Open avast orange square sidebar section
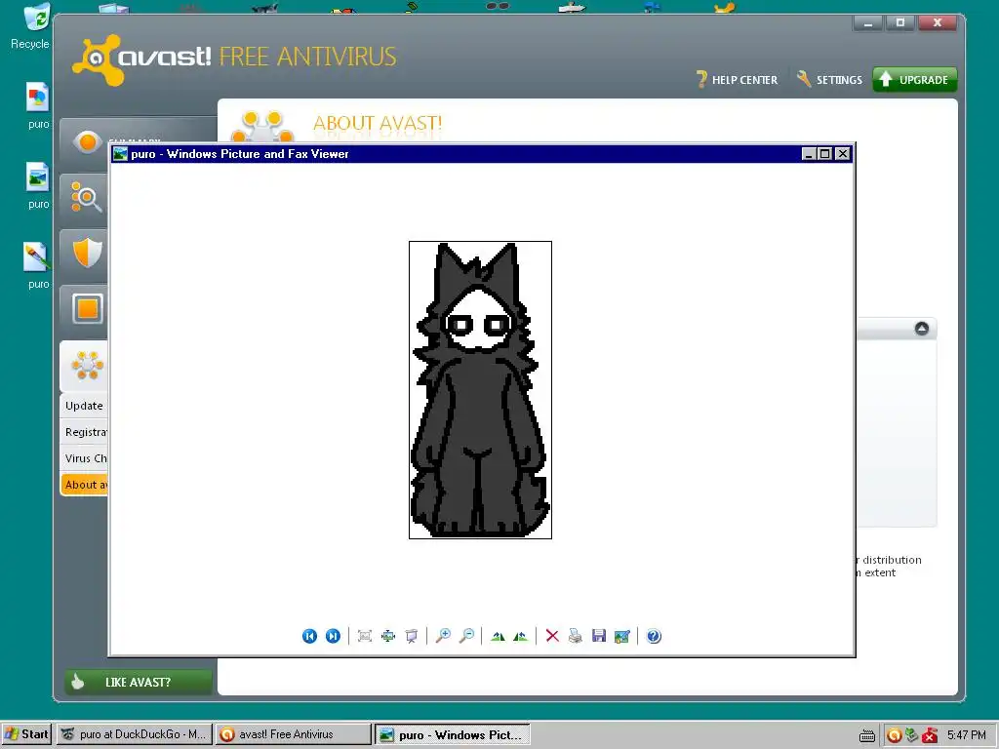The height and width of the screenshot is (749, 999). point(87,308)
